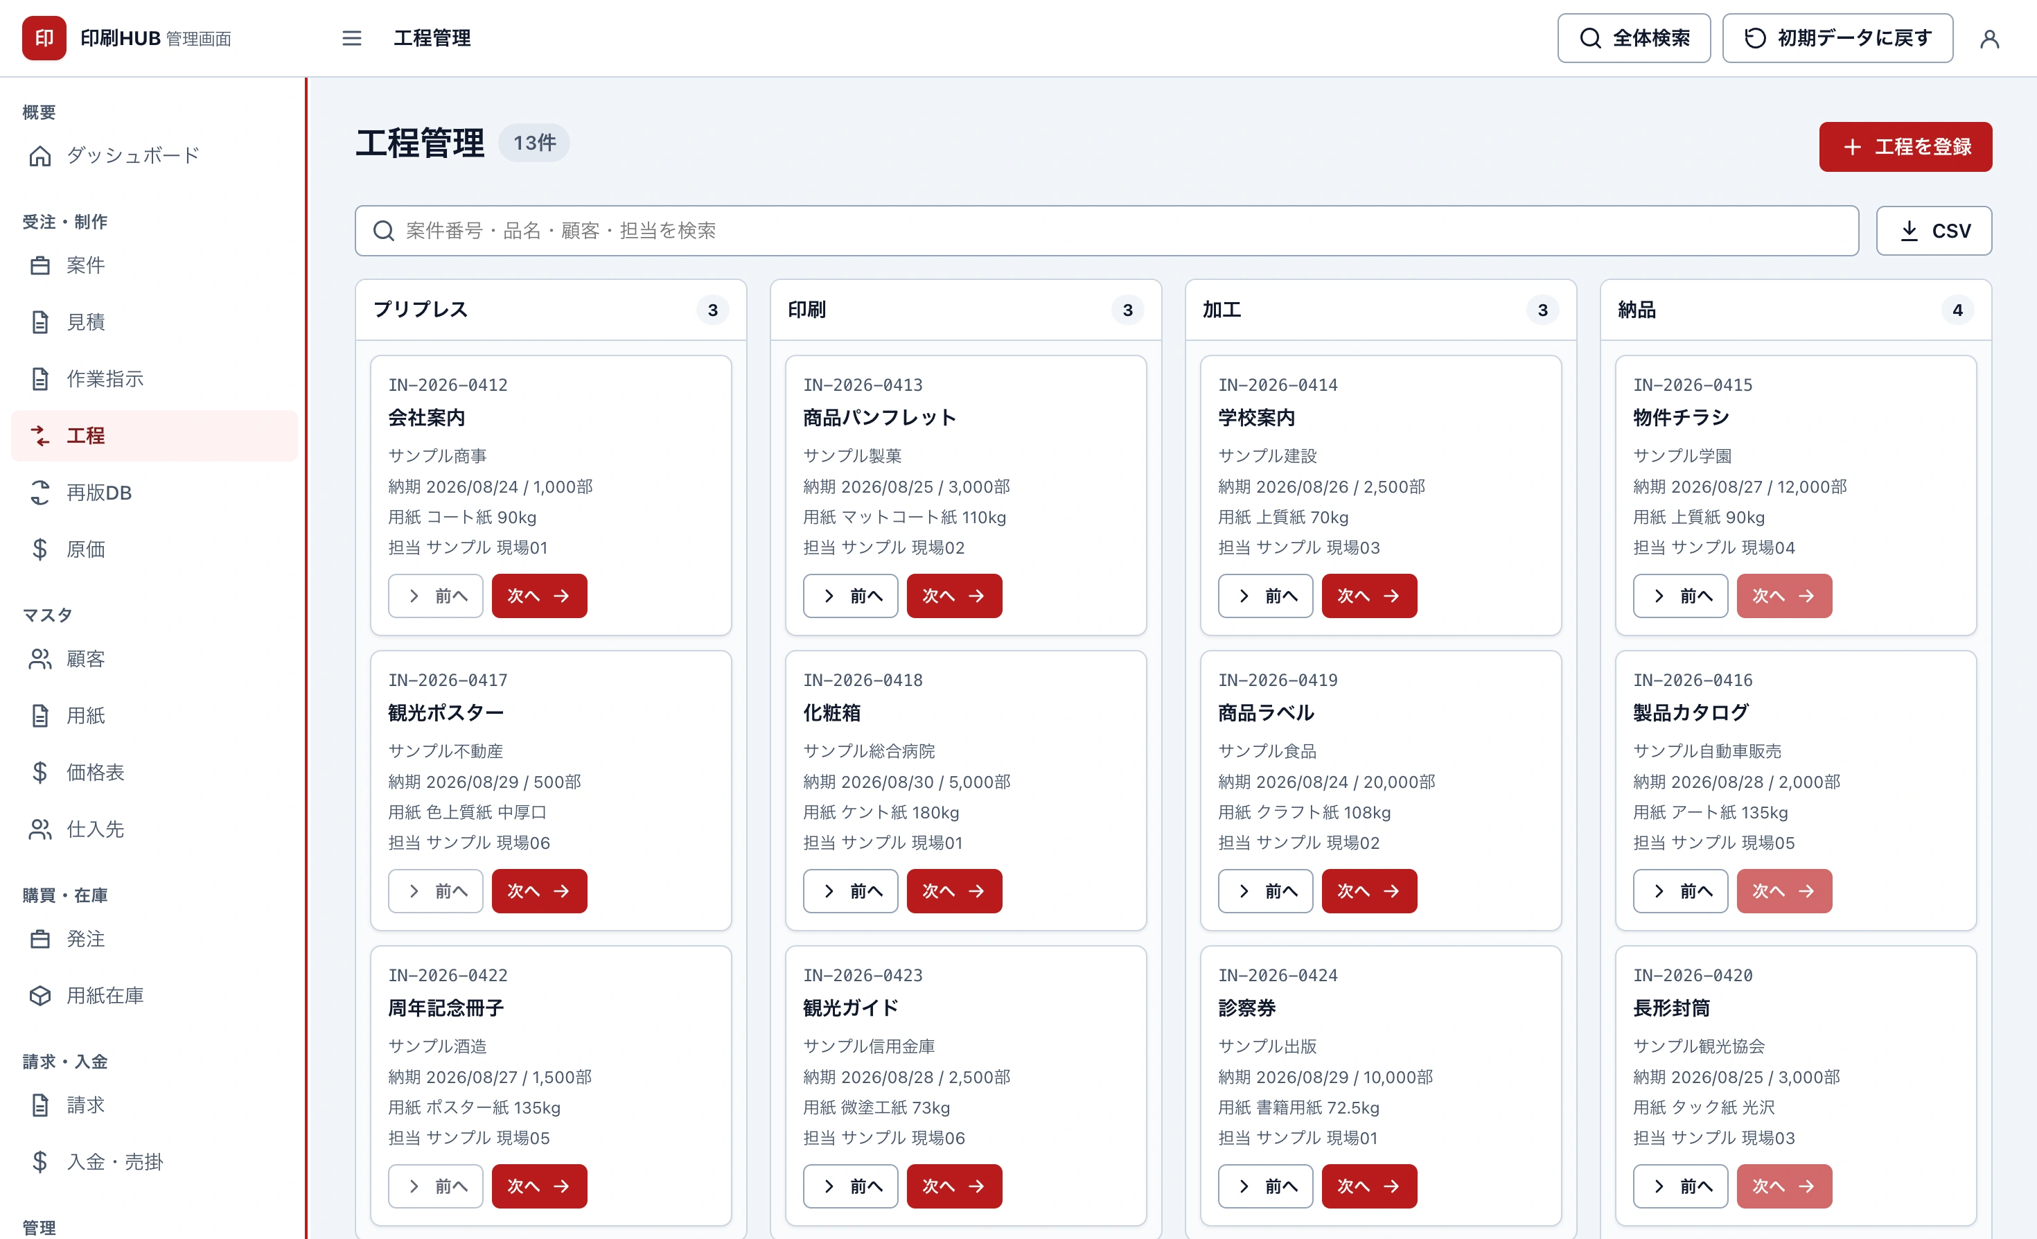Image resolution: width=2037 pixels, height=1239 pixels.
Task: Open 価格表 in the sidebar
Action: click(x=154, y=772)
